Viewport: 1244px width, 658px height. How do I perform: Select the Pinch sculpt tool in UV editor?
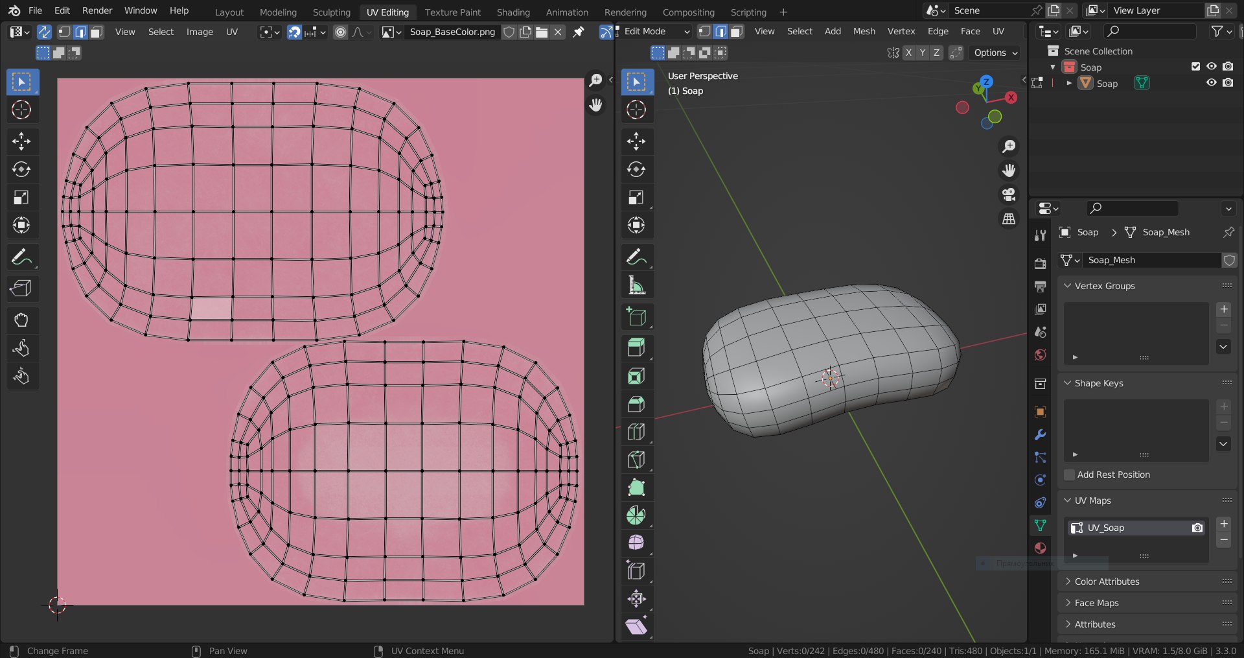point(22,376)
